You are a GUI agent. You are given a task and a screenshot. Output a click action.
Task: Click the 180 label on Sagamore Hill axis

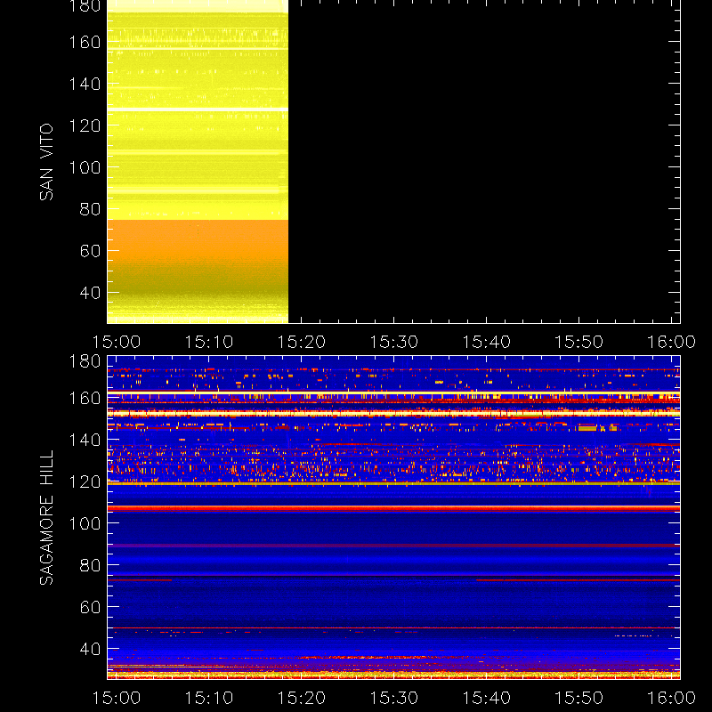tap(85, 361)
